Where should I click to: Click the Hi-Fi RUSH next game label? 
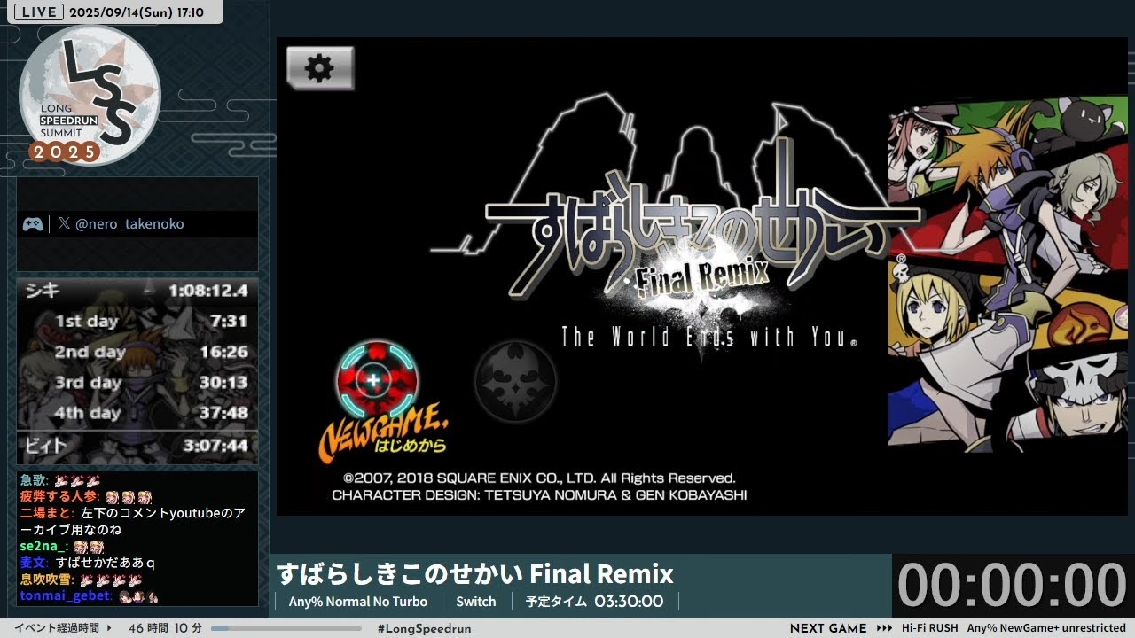coord(928,627)
